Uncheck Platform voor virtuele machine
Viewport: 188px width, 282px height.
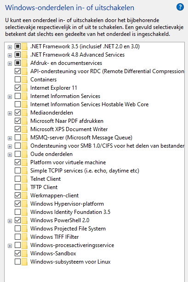coord(17,162)
